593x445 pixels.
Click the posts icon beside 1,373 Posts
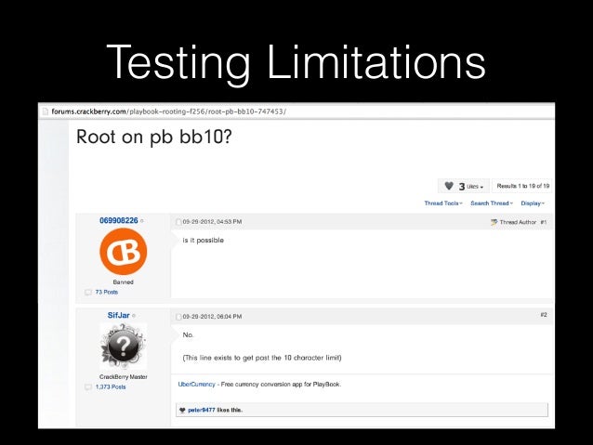pyautogui.click(x=88, y=387)
